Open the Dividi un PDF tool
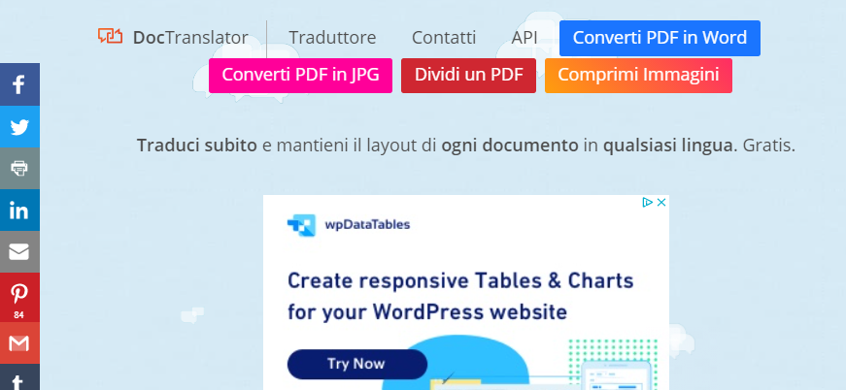The width and height of the screenshot is (846, 390). coord(468,76)
